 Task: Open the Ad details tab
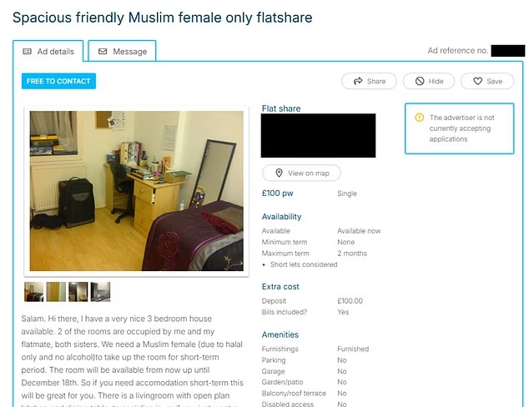(48, 51)
